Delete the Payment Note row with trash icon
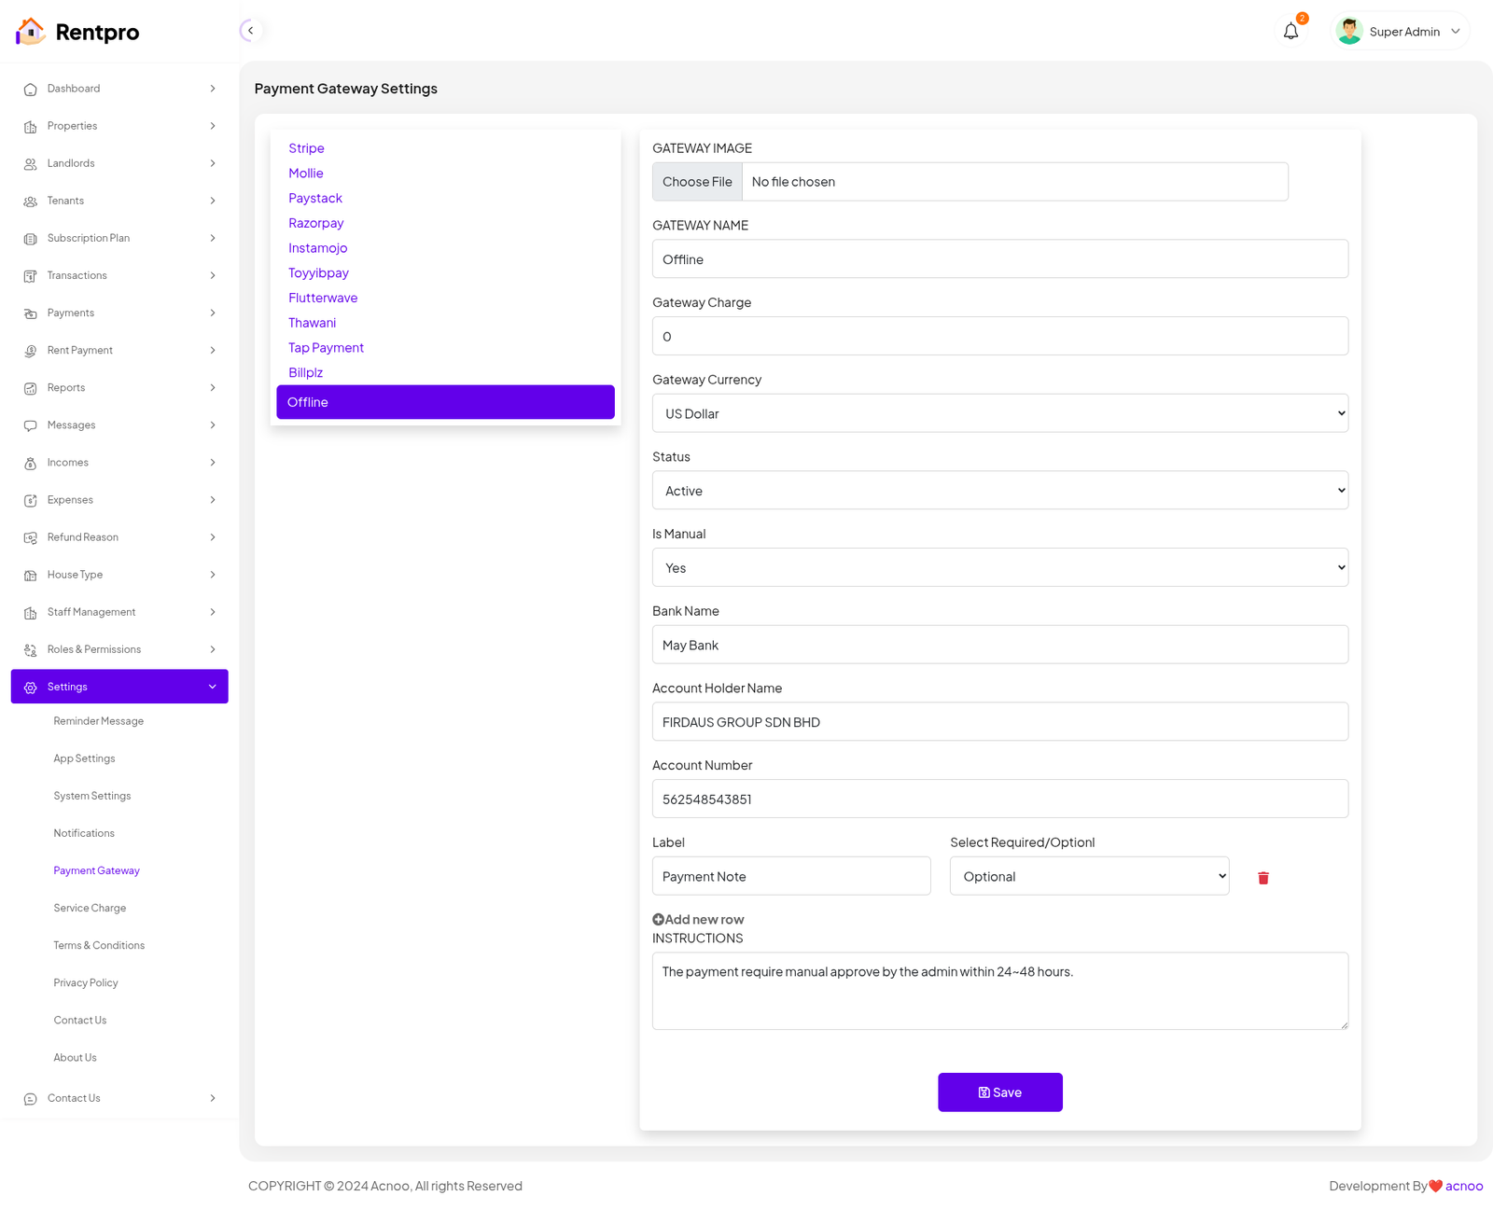This screenshot has height=1210, width=1493. tap(1263, 878)
